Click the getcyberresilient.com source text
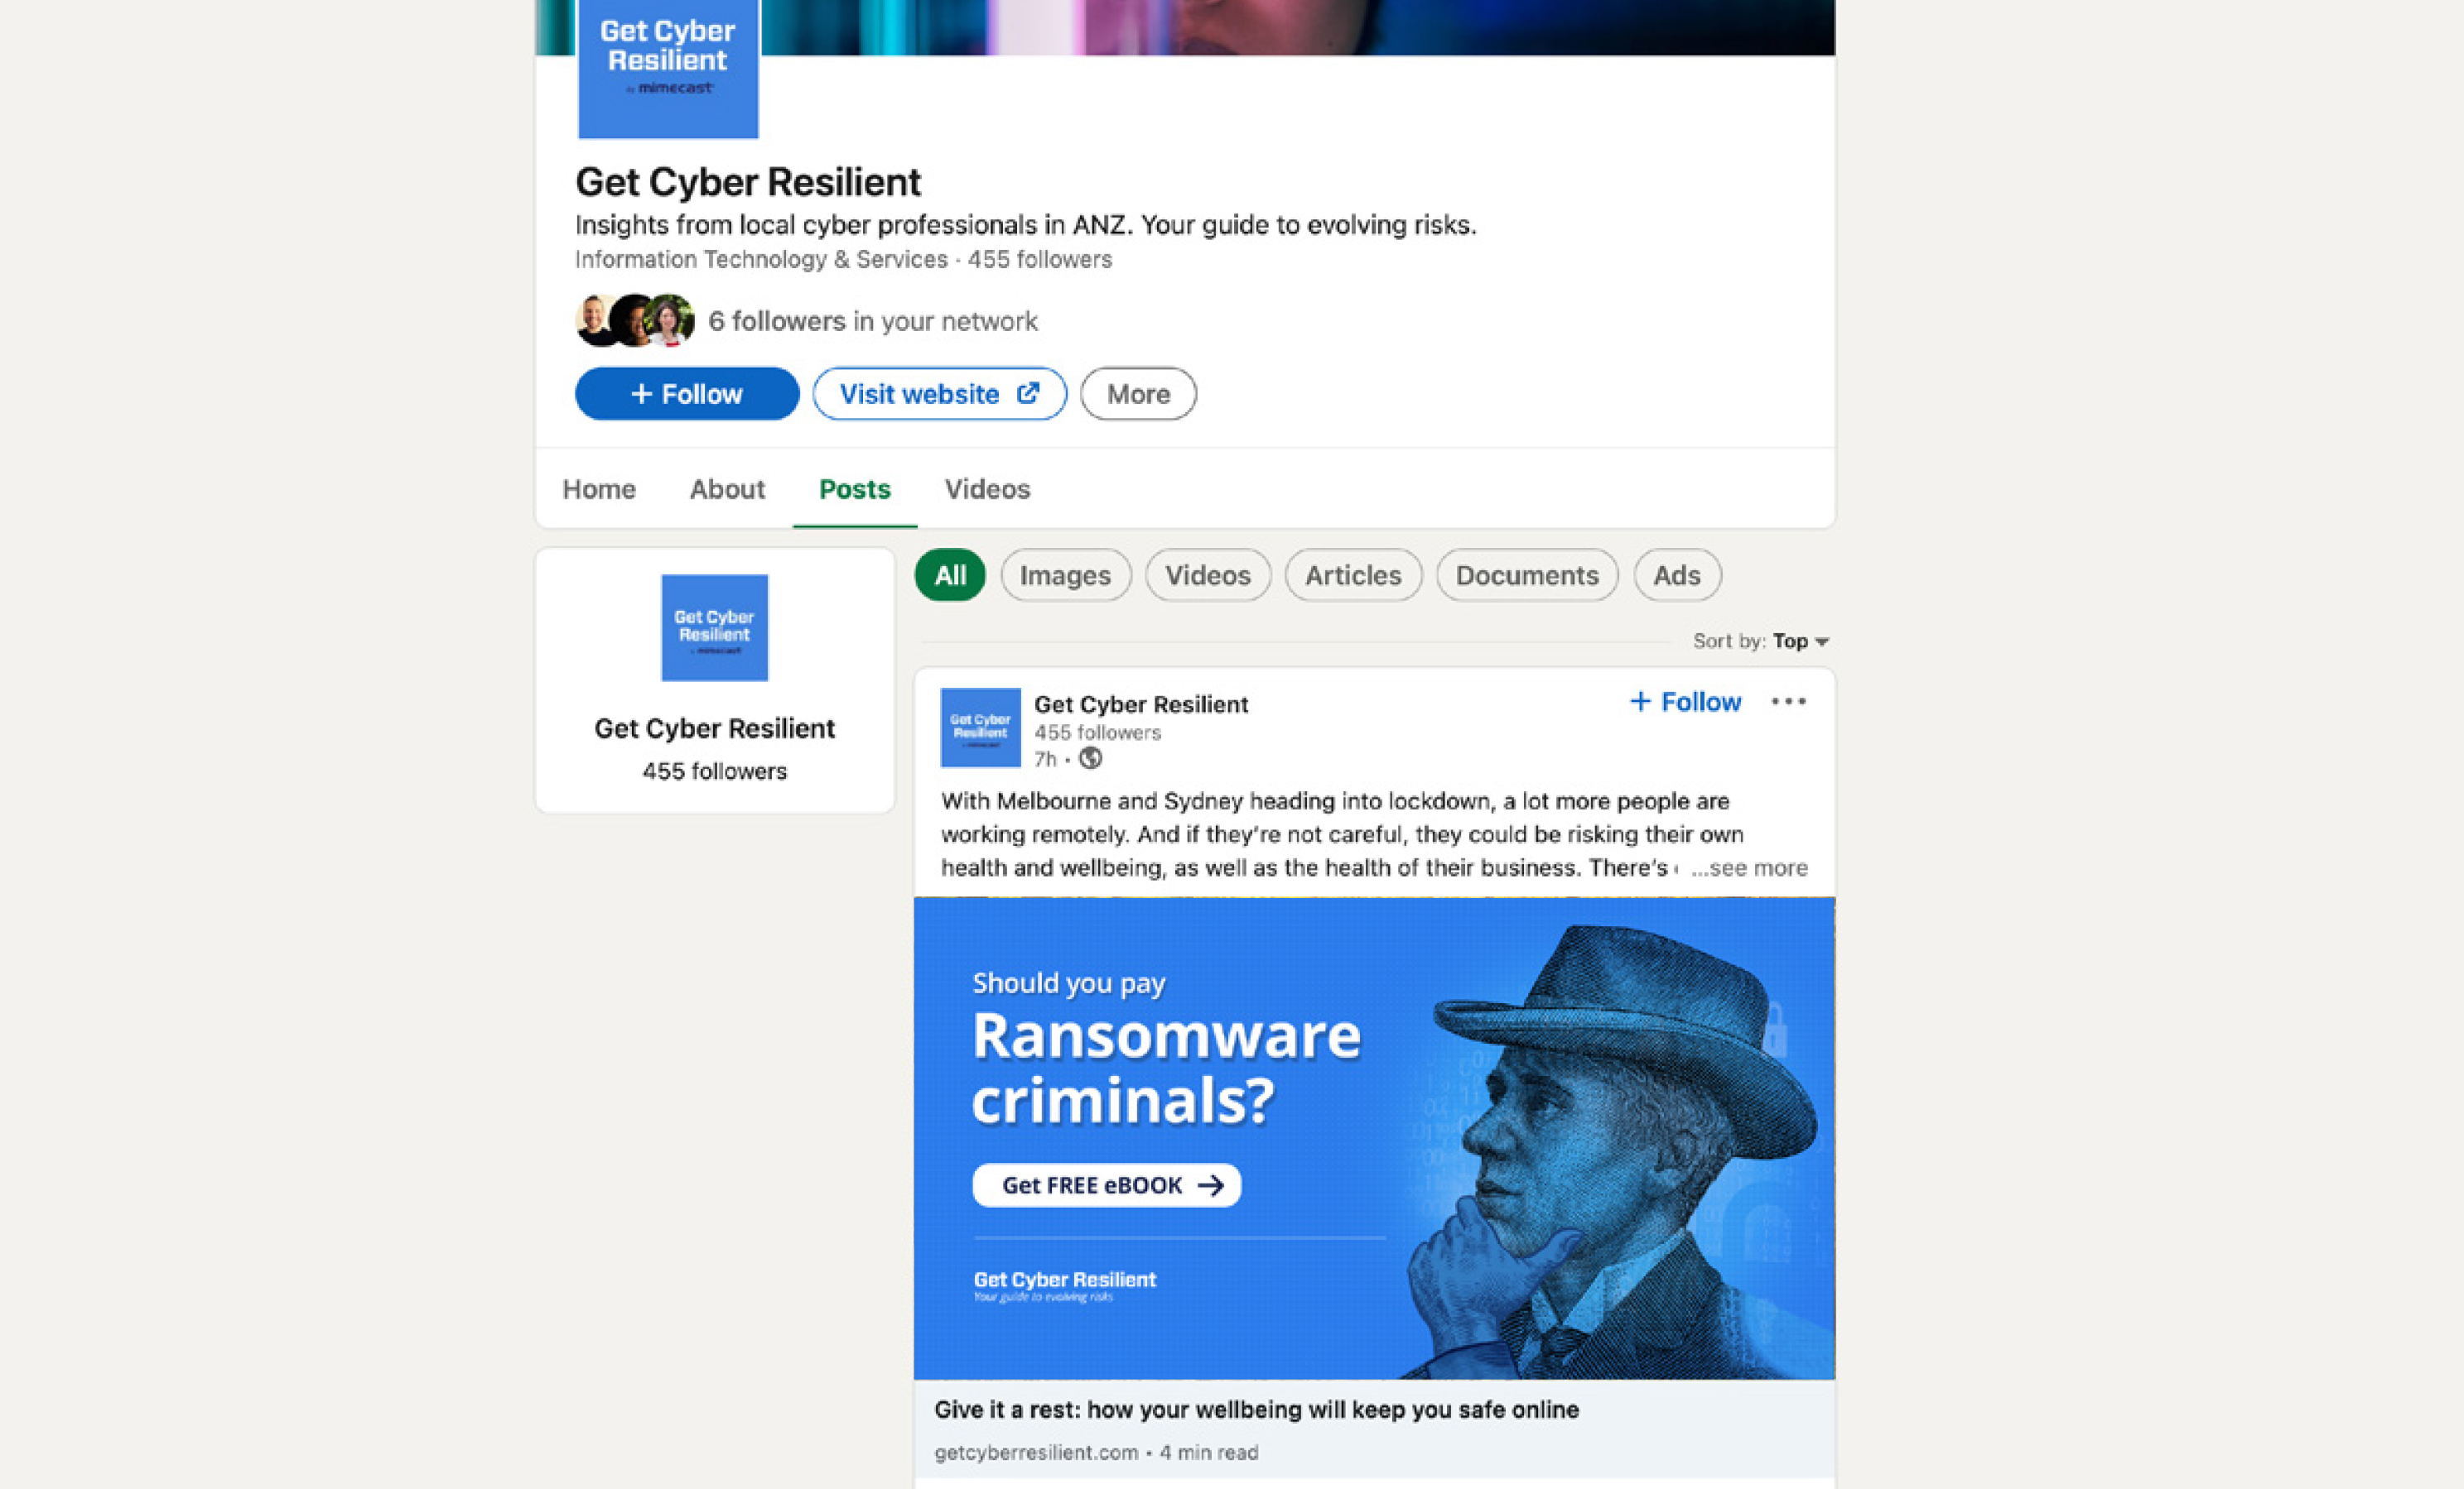This screenshot has height=1489, width=2464. (x=1036, y=1452)
